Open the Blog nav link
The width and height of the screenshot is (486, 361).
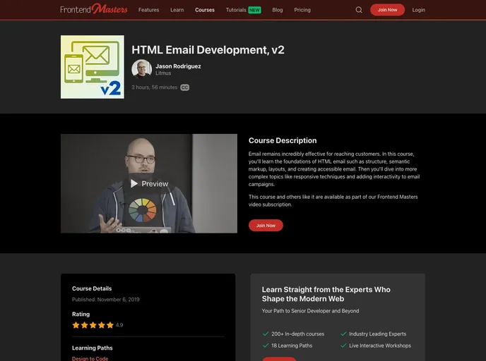278,10
